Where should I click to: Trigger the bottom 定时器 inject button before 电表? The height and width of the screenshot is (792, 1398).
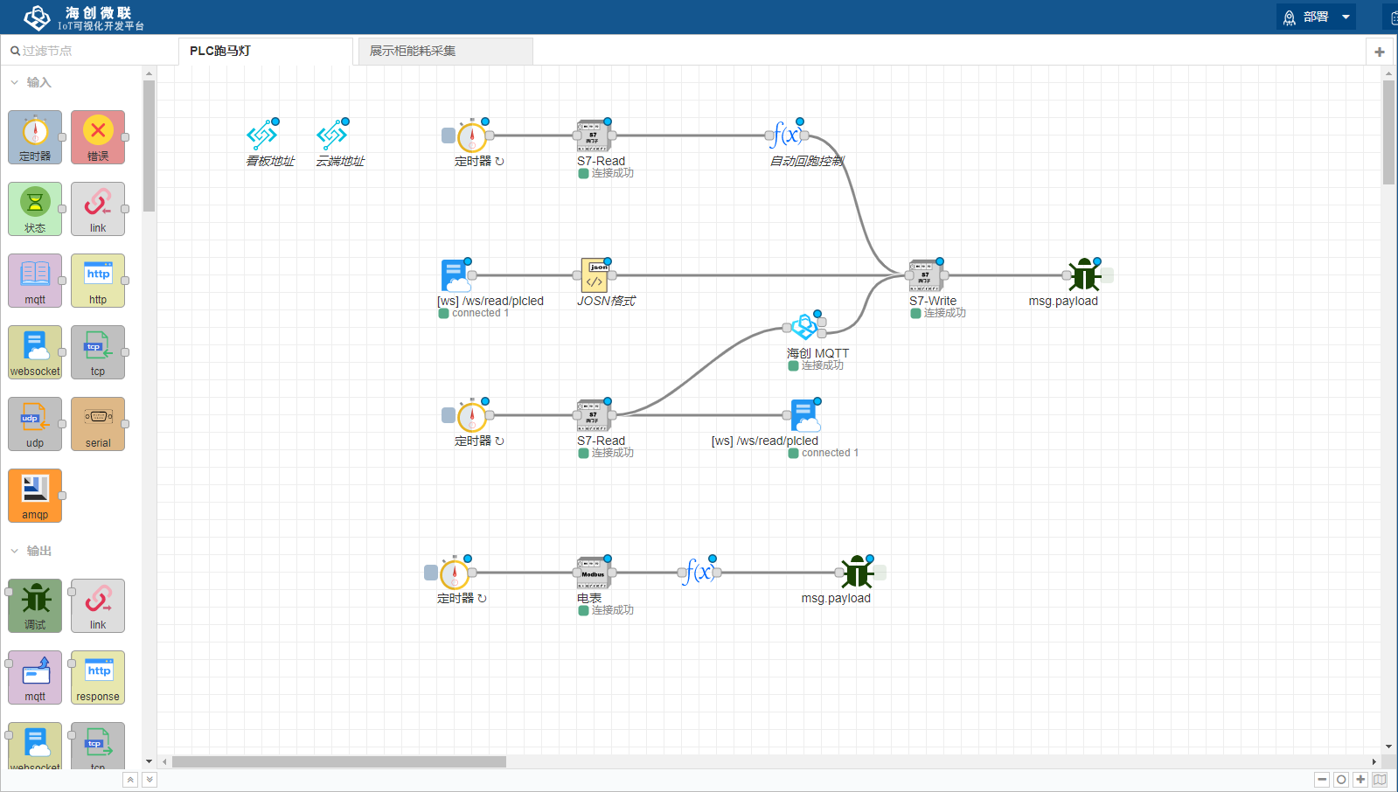431,573
